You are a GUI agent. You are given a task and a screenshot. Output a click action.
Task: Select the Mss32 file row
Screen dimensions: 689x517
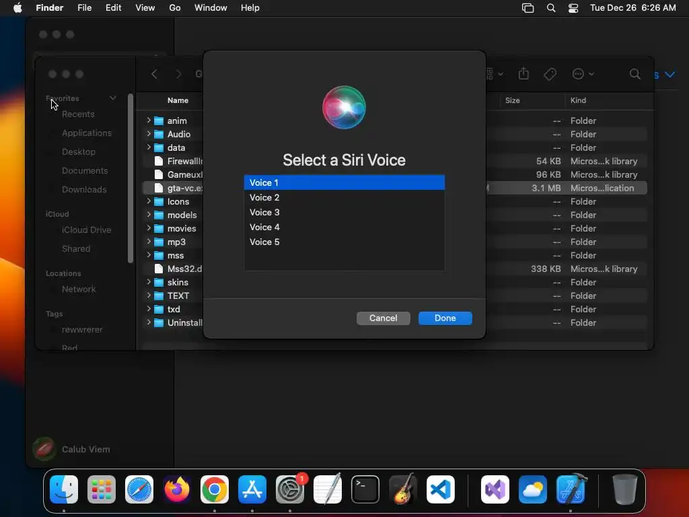click(173, 269)
